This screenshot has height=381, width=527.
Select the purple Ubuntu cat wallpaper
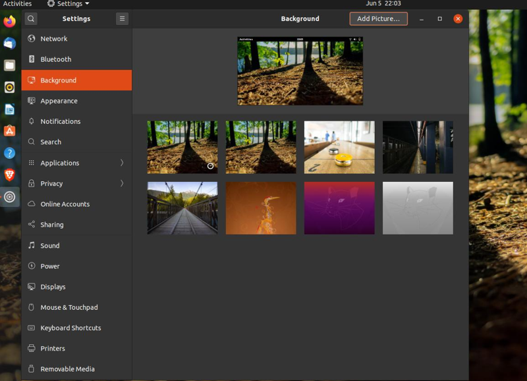[339, 208]
